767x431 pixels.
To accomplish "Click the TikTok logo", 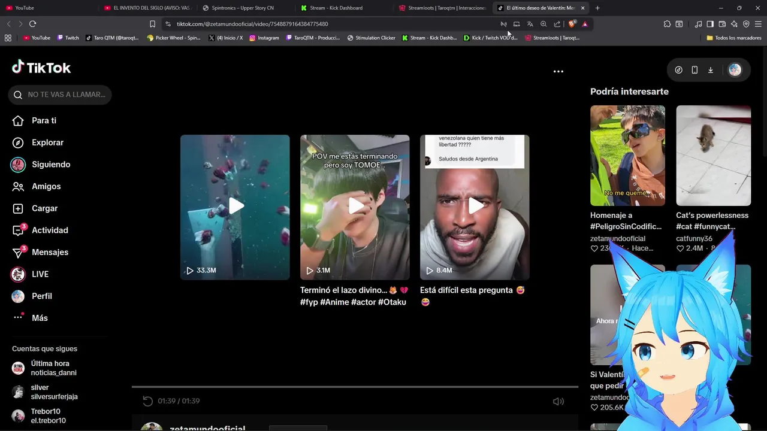I will (41, 68).
